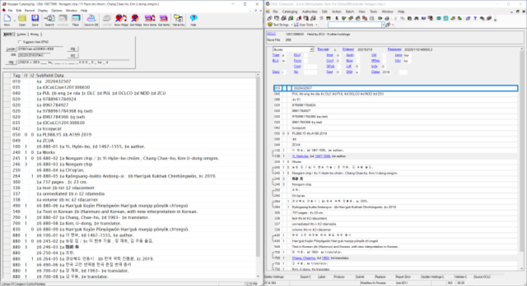Click the 245 Nongam chip row in Voyager
This screenshot has width=527, height=286.
pos(130,158)
